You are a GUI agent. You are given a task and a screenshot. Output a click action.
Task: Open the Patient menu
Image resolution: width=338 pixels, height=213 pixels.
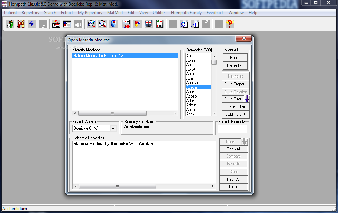10,13
